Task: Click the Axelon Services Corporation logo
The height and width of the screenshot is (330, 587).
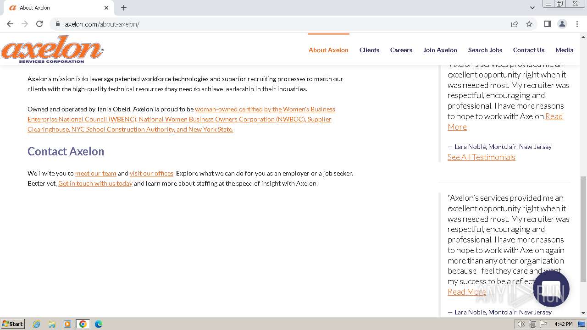Action: point(52,49)
